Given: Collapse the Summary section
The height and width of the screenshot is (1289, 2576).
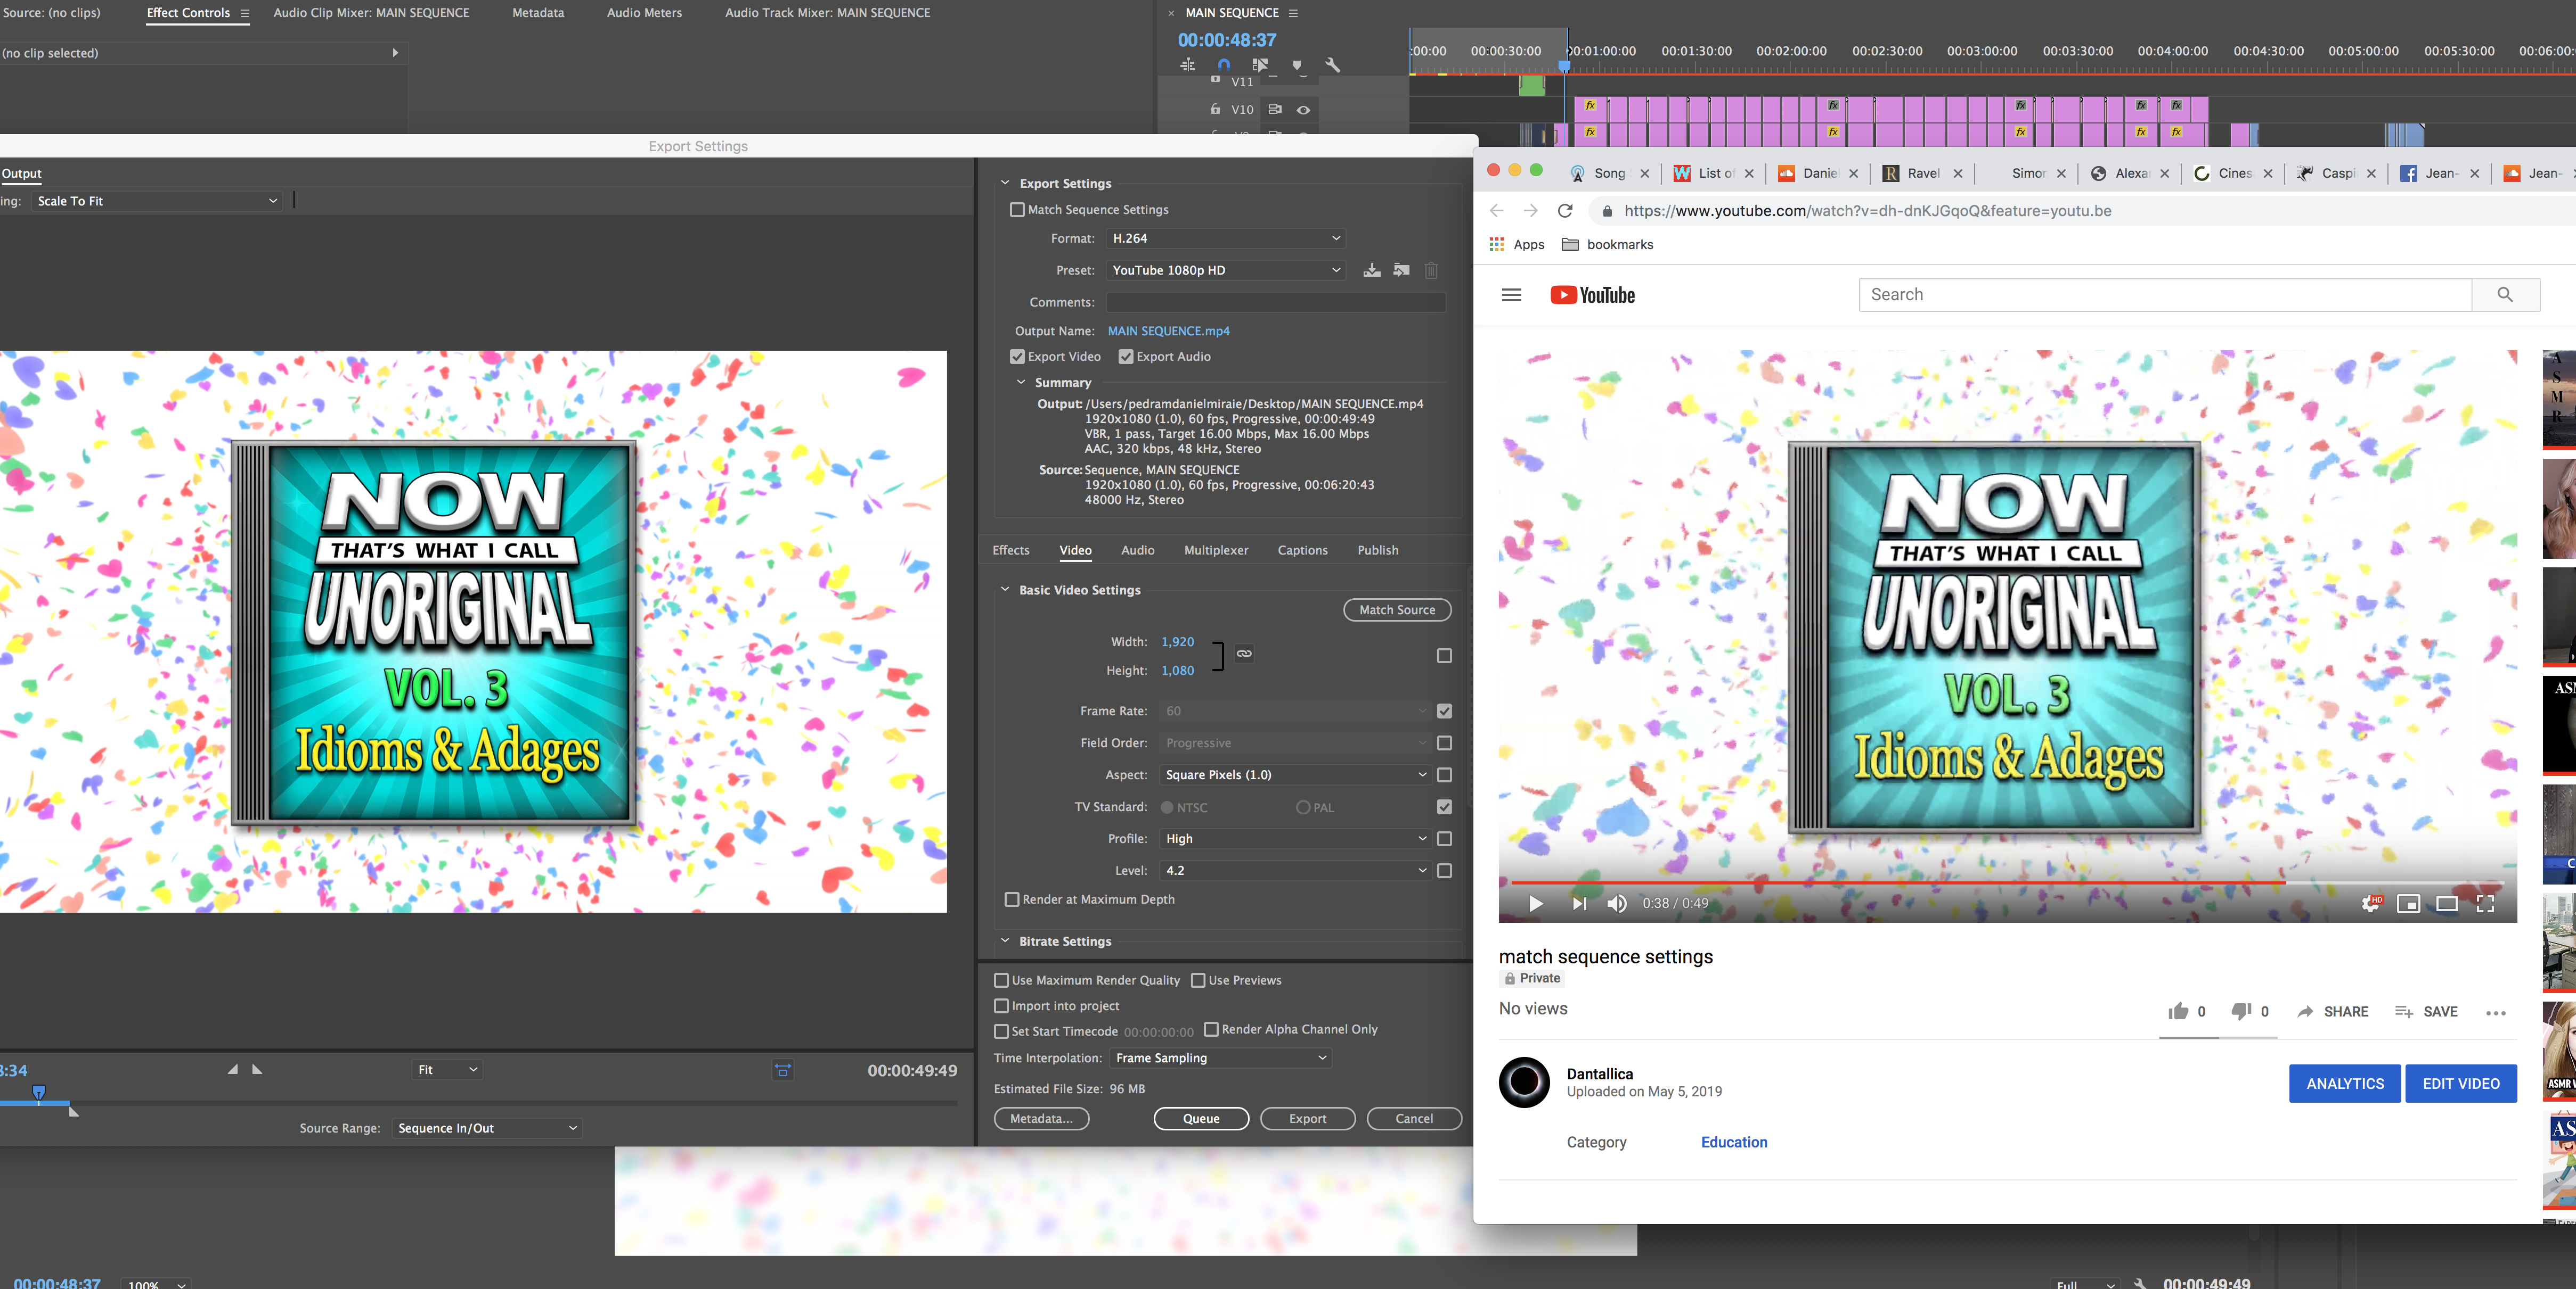Looking at the screenshot, I should point(1021,383).
